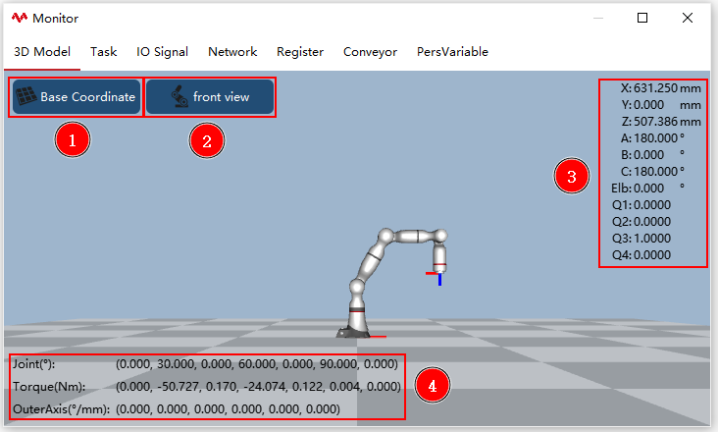Go to the Register tab

tap(300, 52)
